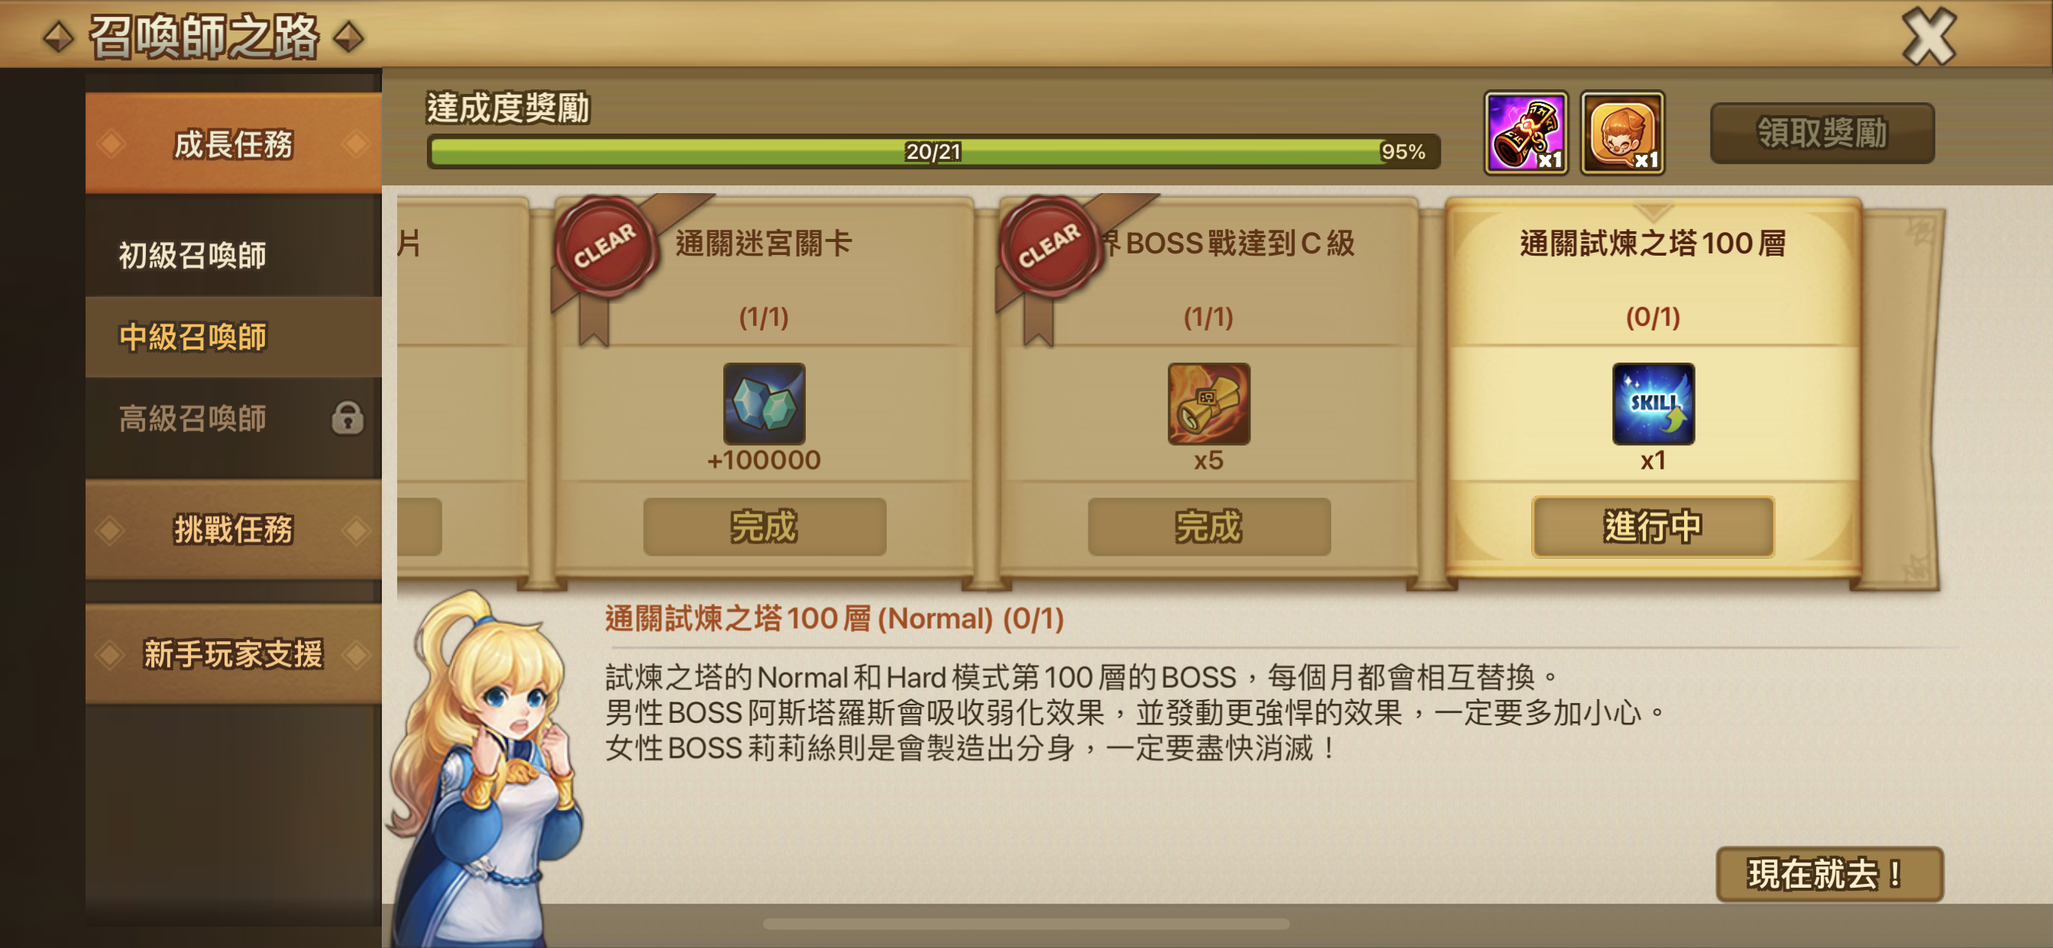Expand the 新手玩家支援 category

click(234, 654)
